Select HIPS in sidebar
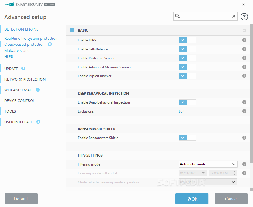Image resolution: width=253 pixels, height=207 pixels. coord(9,56)
